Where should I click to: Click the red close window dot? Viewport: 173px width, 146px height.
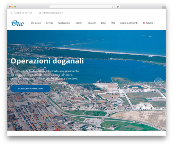pyautogui.click(x=10, y=7)
